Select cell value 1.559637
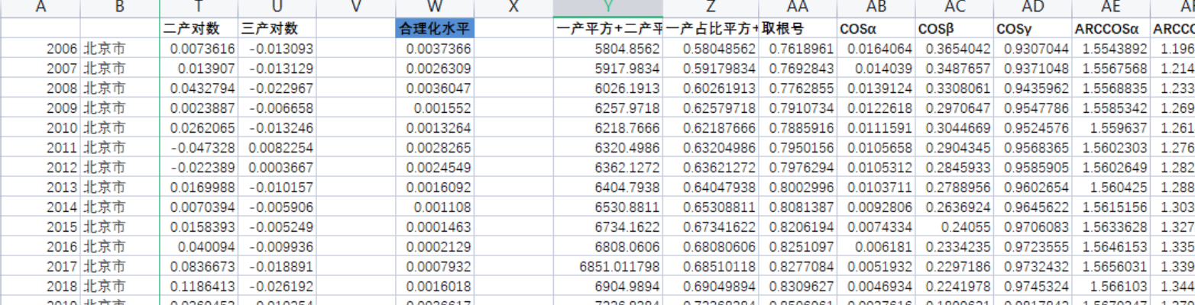 [1112, 128]
